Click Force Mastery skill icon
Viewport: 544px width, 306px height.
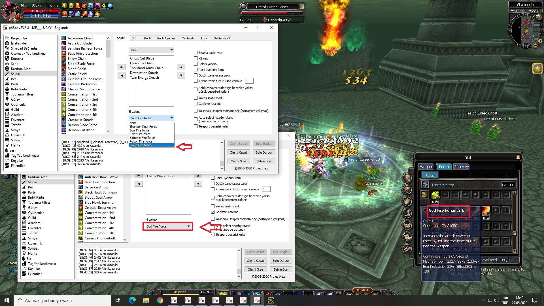(425, 185)
